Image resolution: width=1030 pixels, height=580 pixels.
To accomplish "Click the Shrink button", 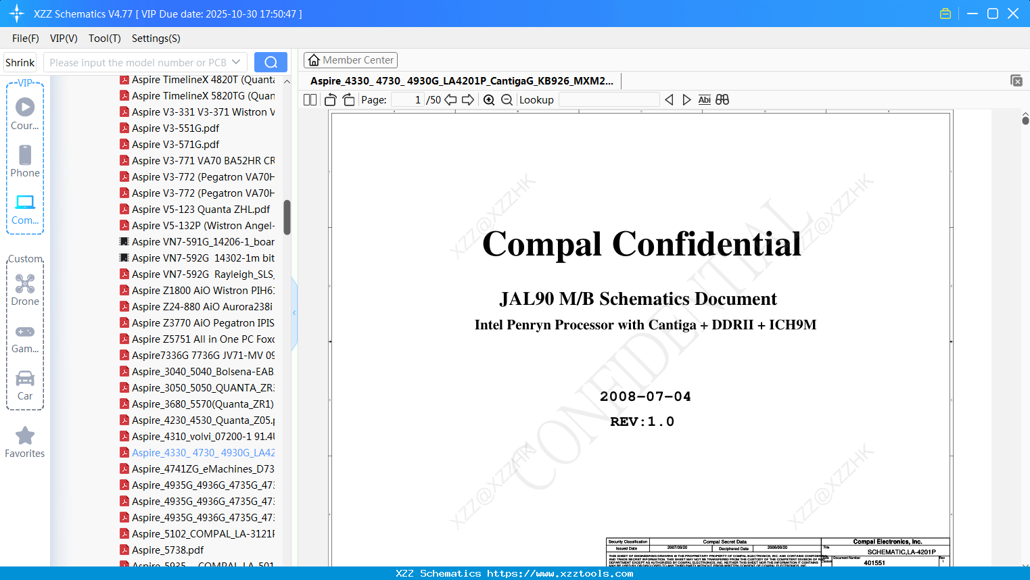I will point(20,62).
